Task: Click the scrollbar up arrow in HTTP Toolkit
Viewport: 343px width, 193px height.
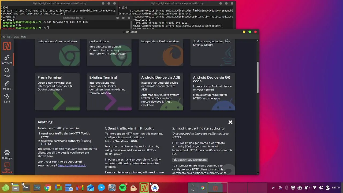Action: coord(258,40)
